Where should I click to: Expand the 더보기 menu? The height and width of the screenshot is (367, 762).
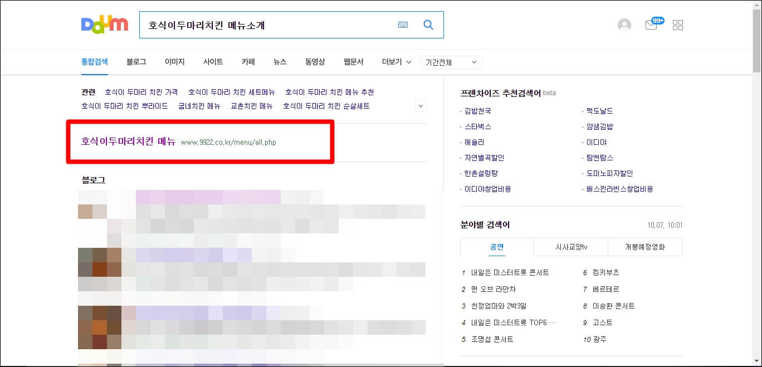click(x=396, y=62)
